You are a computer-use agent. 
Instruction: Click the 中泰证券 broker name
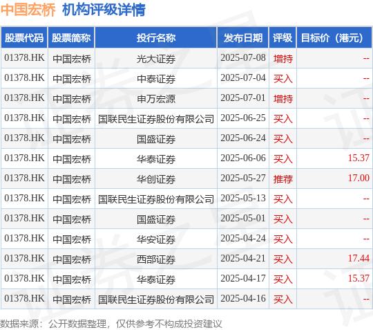coord(156,79)
